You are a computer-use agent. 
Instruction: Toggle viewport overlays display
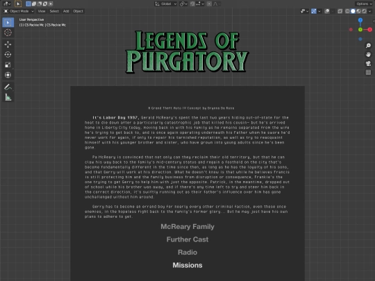327,11
